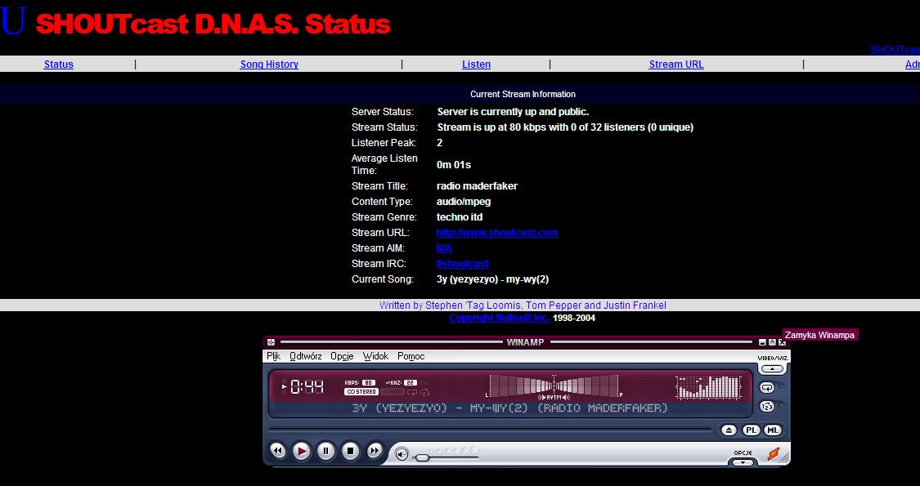Click the Winamp seek bar

click(490, 429)
